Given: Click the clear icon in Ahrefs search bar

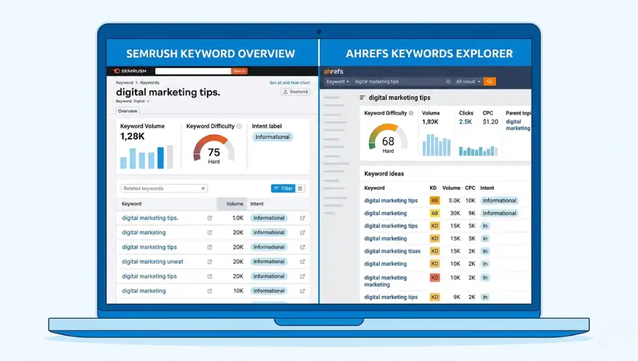Looking at the screenshot, I should 448,82.
